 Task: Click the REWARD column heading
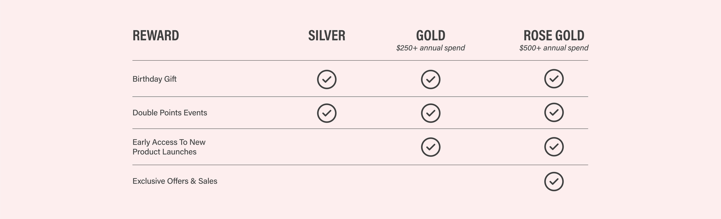pos(156,36)
